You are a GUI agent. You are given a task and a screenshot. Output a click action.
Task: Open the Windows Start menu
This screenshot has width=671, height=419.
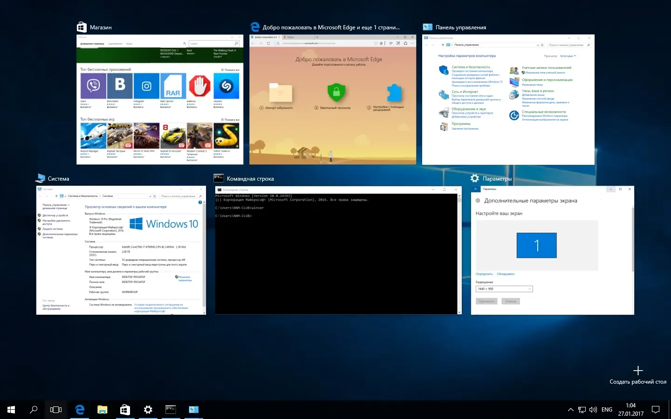11,410
